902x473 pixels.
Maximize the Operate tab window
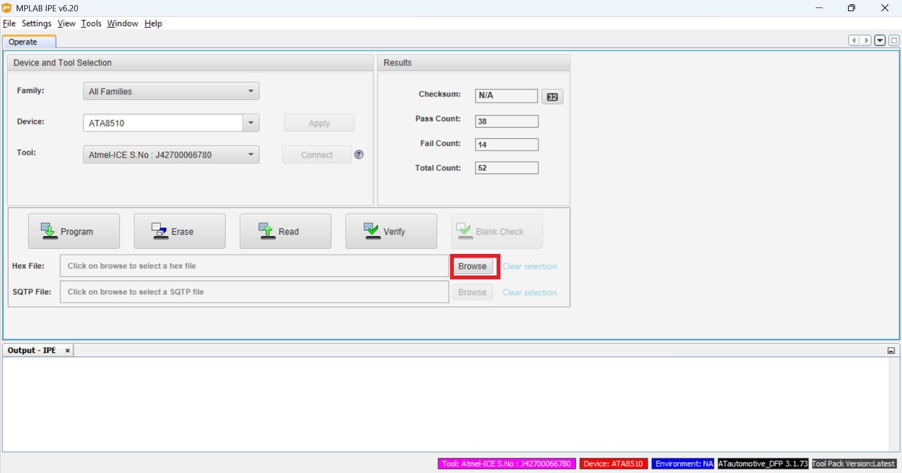(x=894, y=40)
